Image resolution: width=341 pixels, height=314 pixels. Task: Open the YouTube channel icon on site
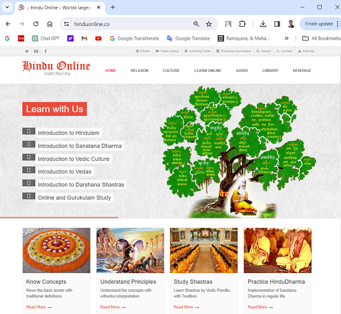click(x=36, y=51)
